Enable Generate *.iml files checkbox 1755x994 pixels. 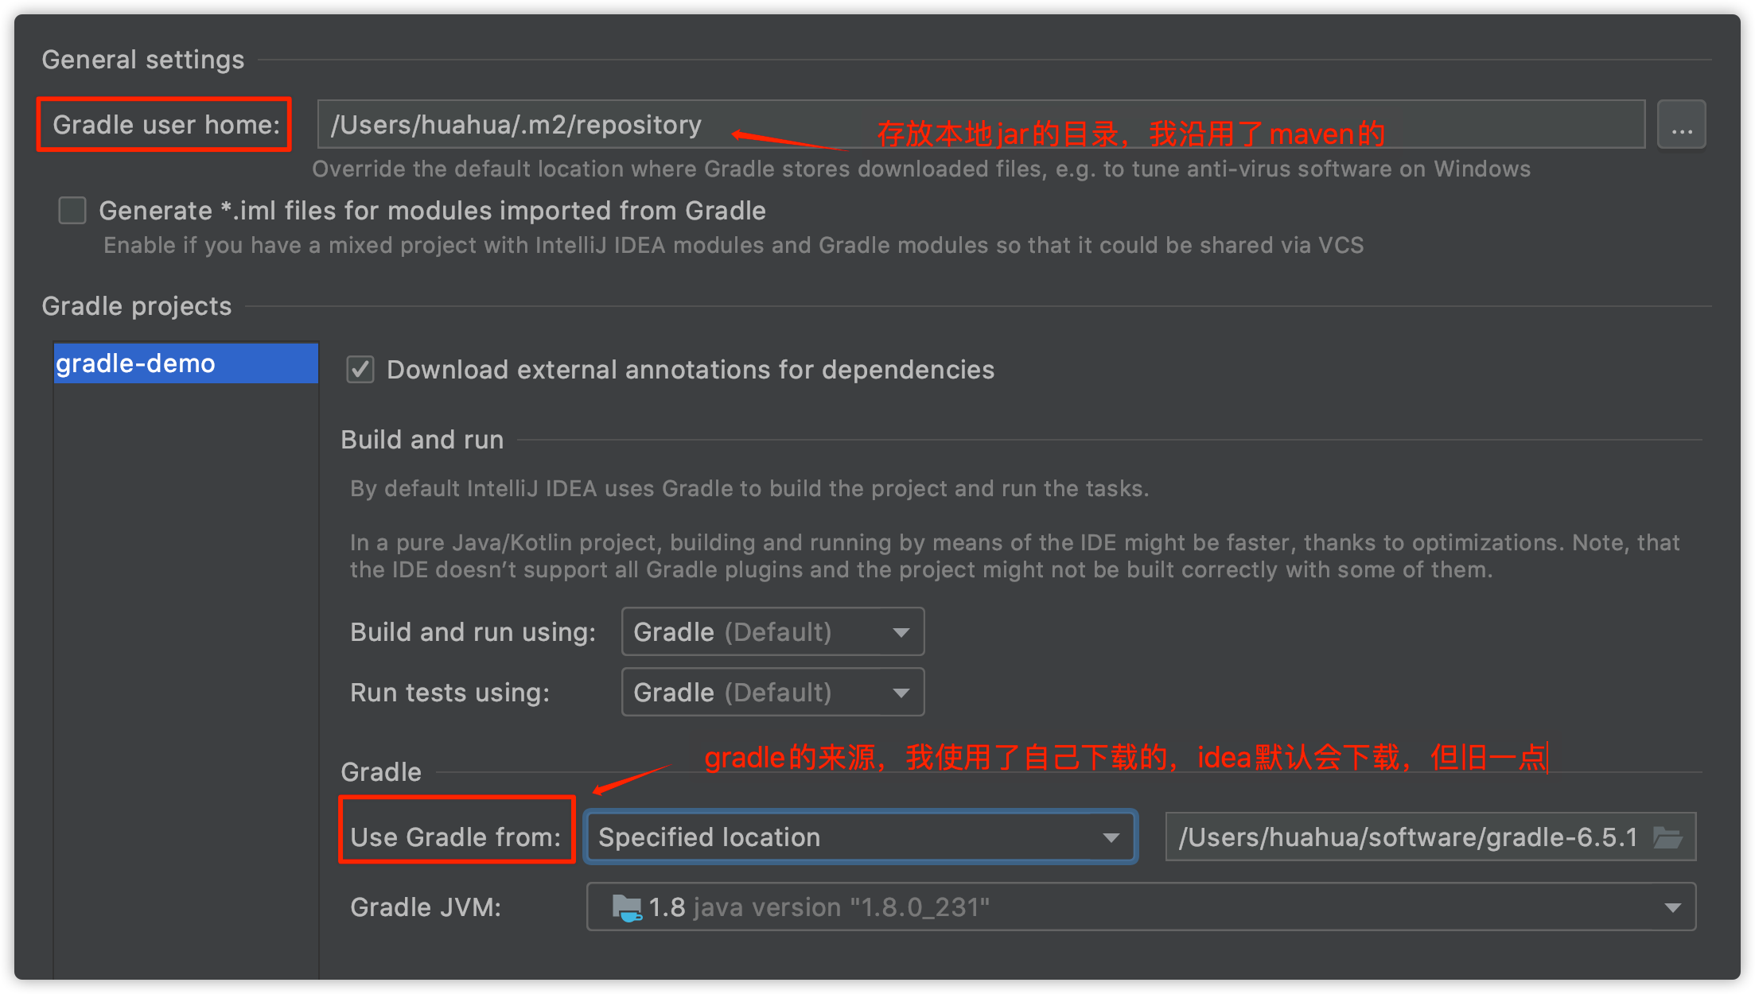point(72,211)
